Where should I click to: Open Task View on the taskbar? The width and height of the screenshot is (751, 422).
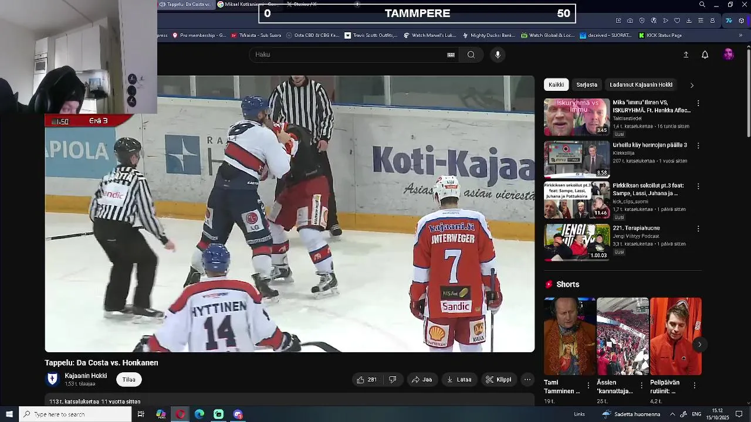click(x=141, y=414)
